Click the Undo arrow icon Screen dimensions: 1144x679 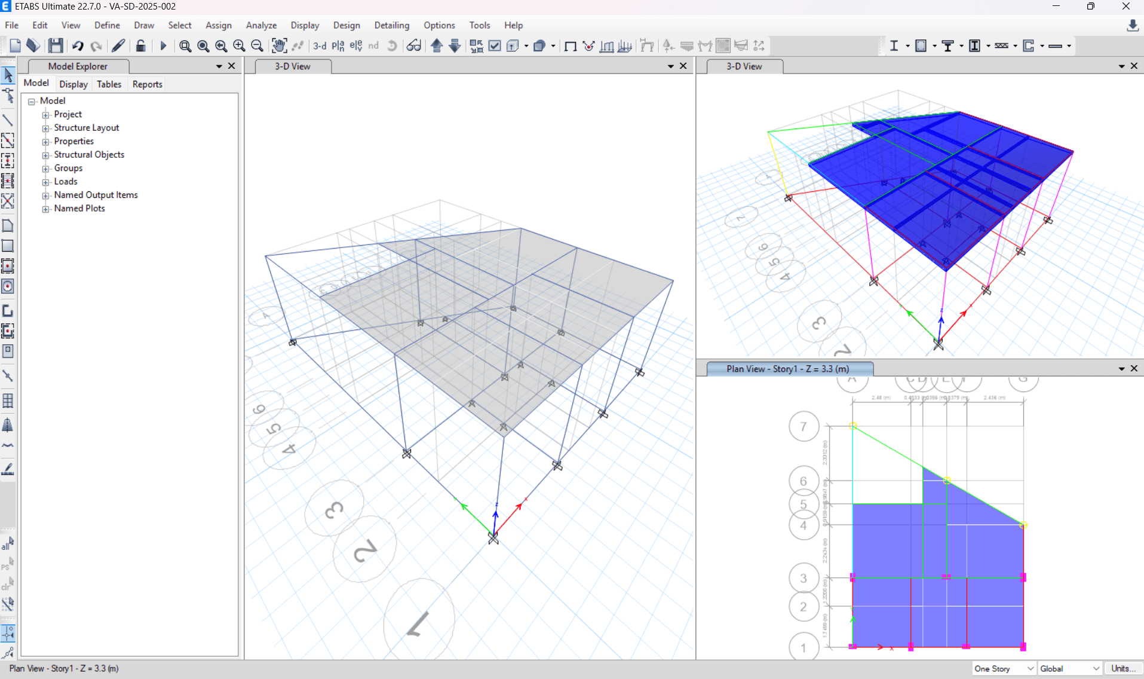click(78, 46)
